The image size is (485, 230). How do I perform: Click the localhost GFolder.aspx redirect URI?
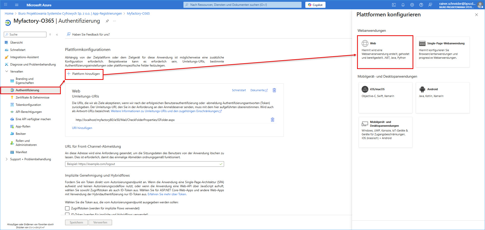click(x=125, y=120)
